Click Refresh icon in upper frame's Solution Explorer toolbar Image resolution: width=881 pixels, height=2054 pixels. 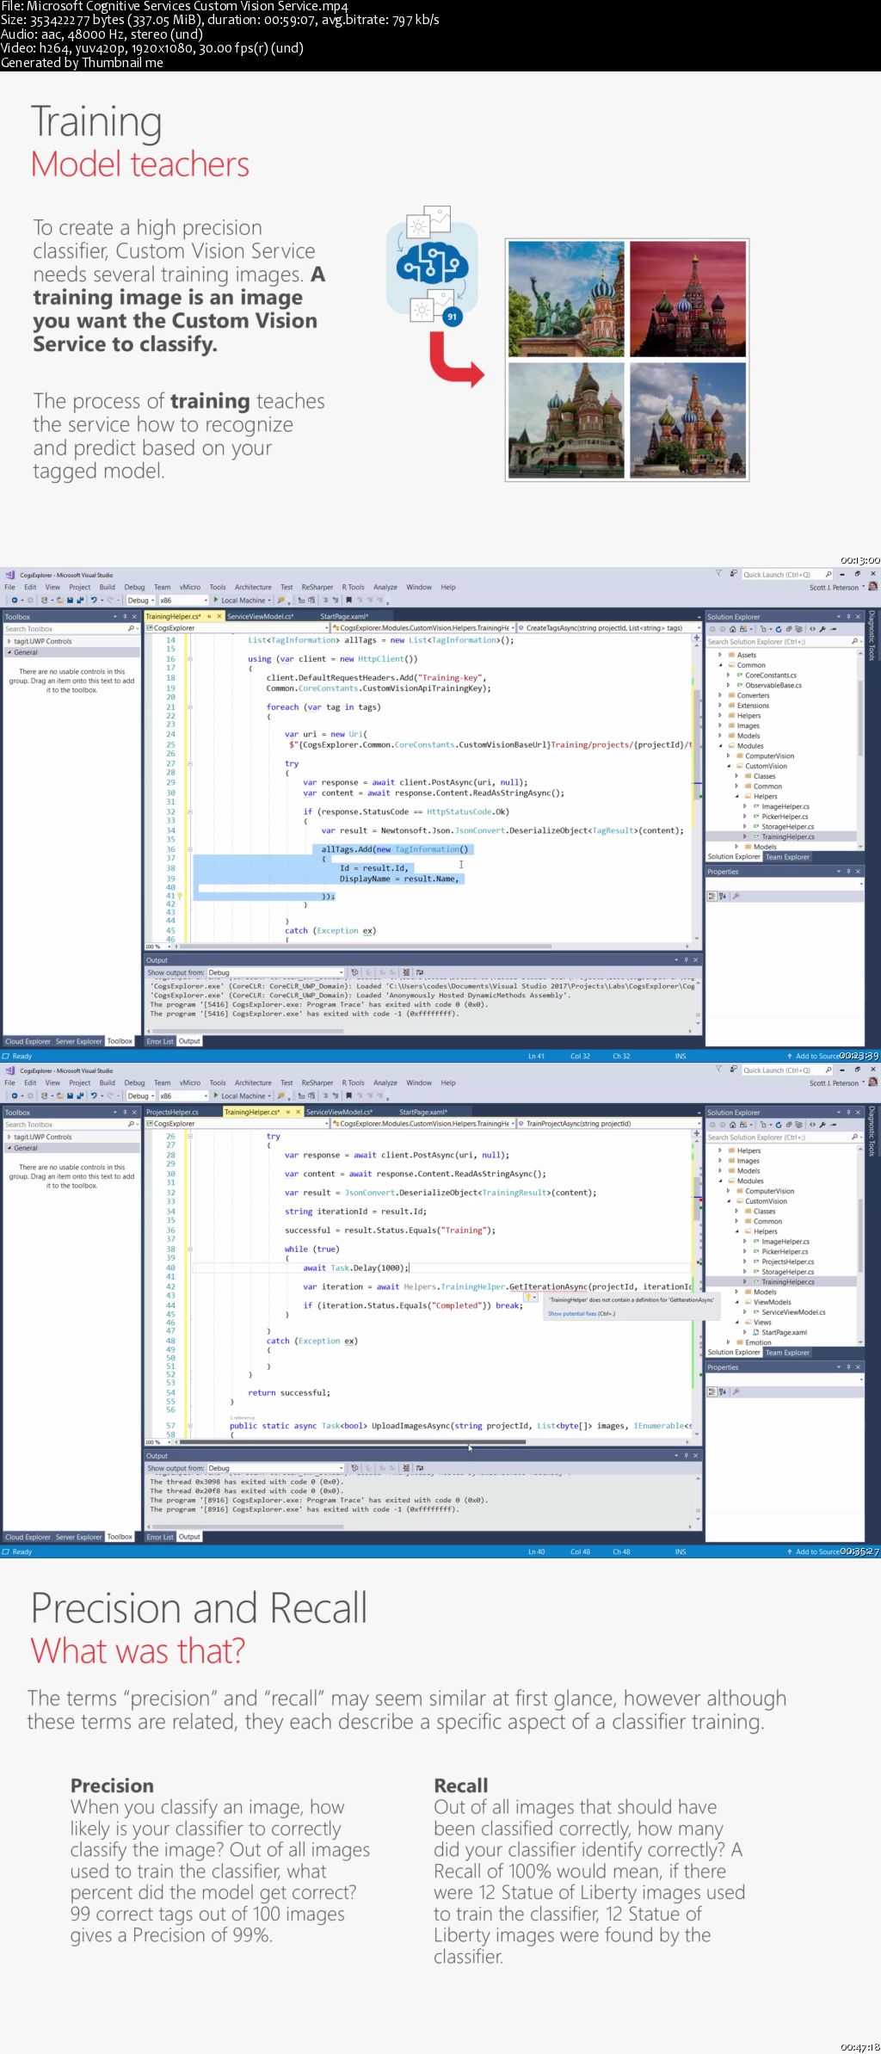click(x=779, y=629)
